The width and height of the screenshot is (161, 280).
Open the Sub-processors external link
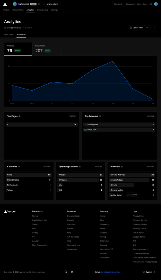[x=140, y=249]
